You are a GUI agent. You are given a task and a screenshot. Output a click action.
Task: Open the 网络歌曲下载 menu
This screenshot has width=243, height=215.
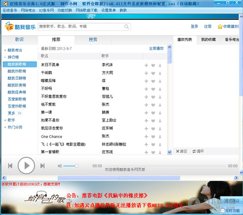tap(87, 11)
